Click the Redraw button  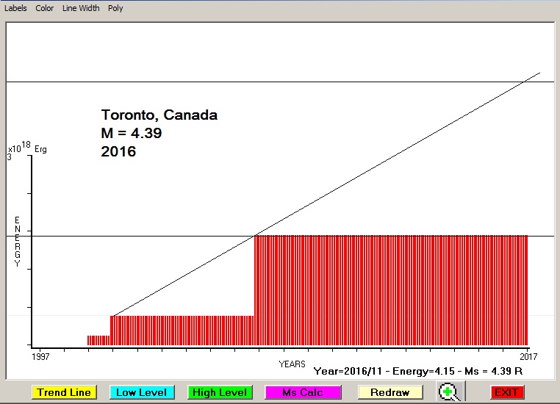pyautogui.click(x=390, y=392)
